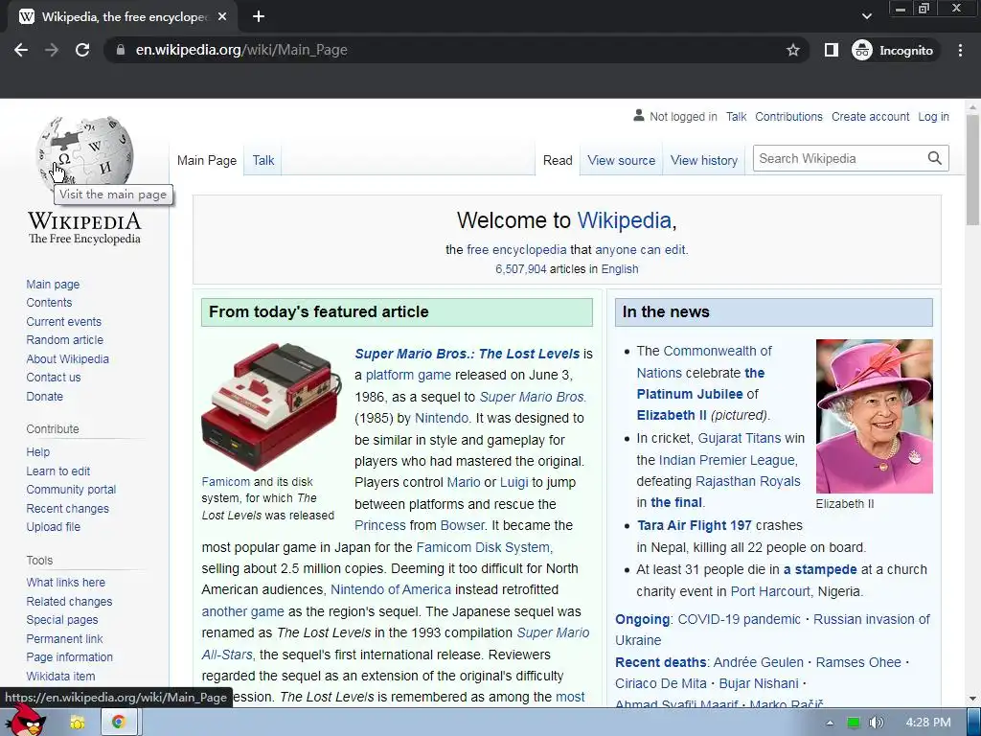Open Wikidata item link
This screenshot has width=981, height=736.
click(x=60, y=676)
